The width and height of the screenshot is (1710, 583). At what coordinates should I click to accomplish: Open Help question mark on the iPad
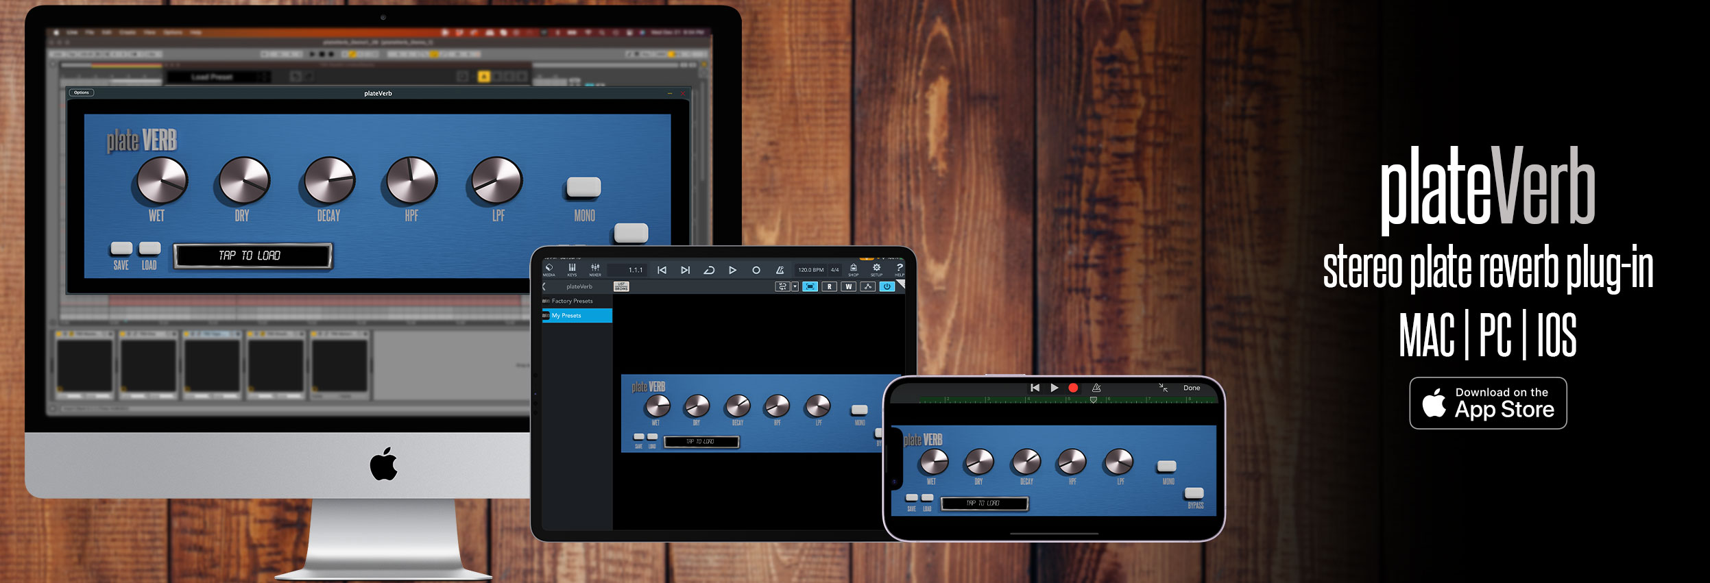(x=900, y=269)
